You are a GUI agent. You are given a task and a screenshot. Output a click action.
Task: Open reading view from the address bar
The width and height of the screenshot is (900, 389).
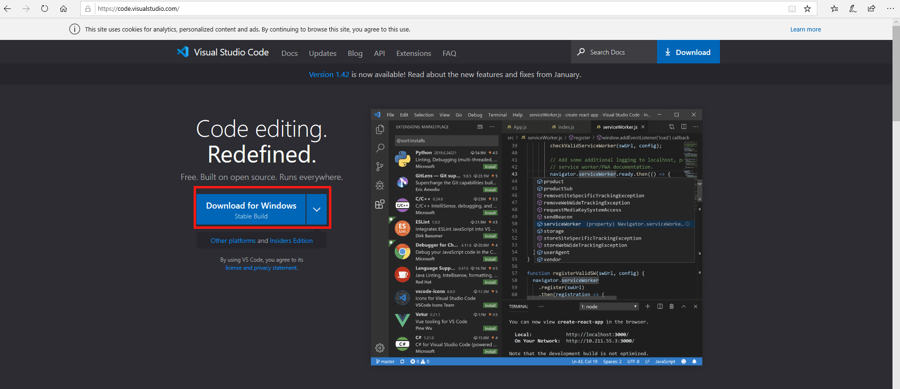click(792, 8)
